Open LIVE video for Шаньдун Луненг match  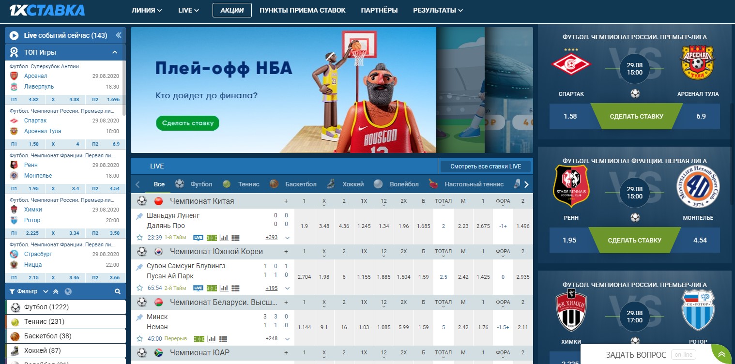(x=199, y=238)
